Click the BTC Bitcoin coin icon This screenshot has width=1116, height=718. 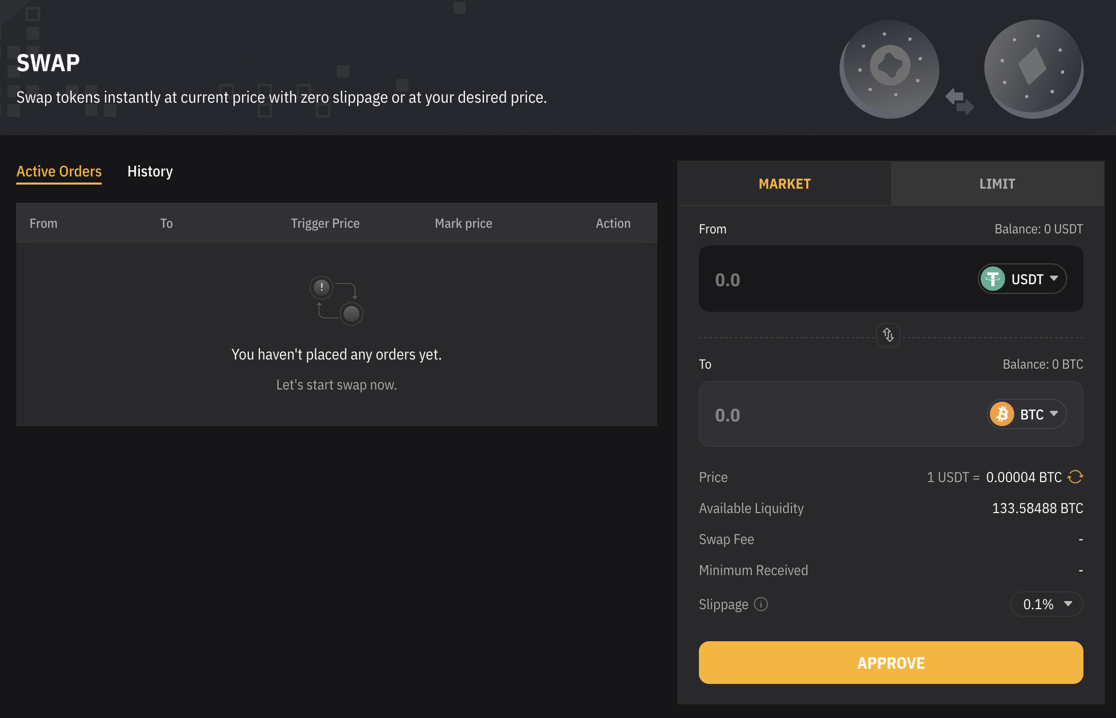tap(1002, 414)
